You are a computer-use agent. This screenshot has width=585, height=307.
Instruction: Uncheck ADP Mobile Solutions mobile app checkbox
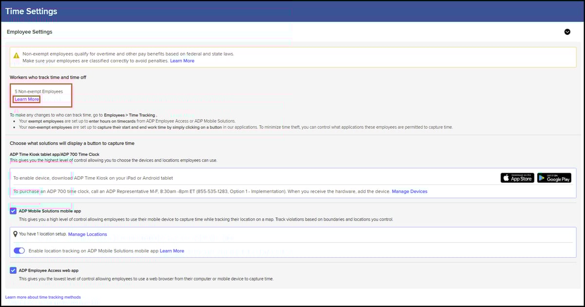[x=13, y=211]
